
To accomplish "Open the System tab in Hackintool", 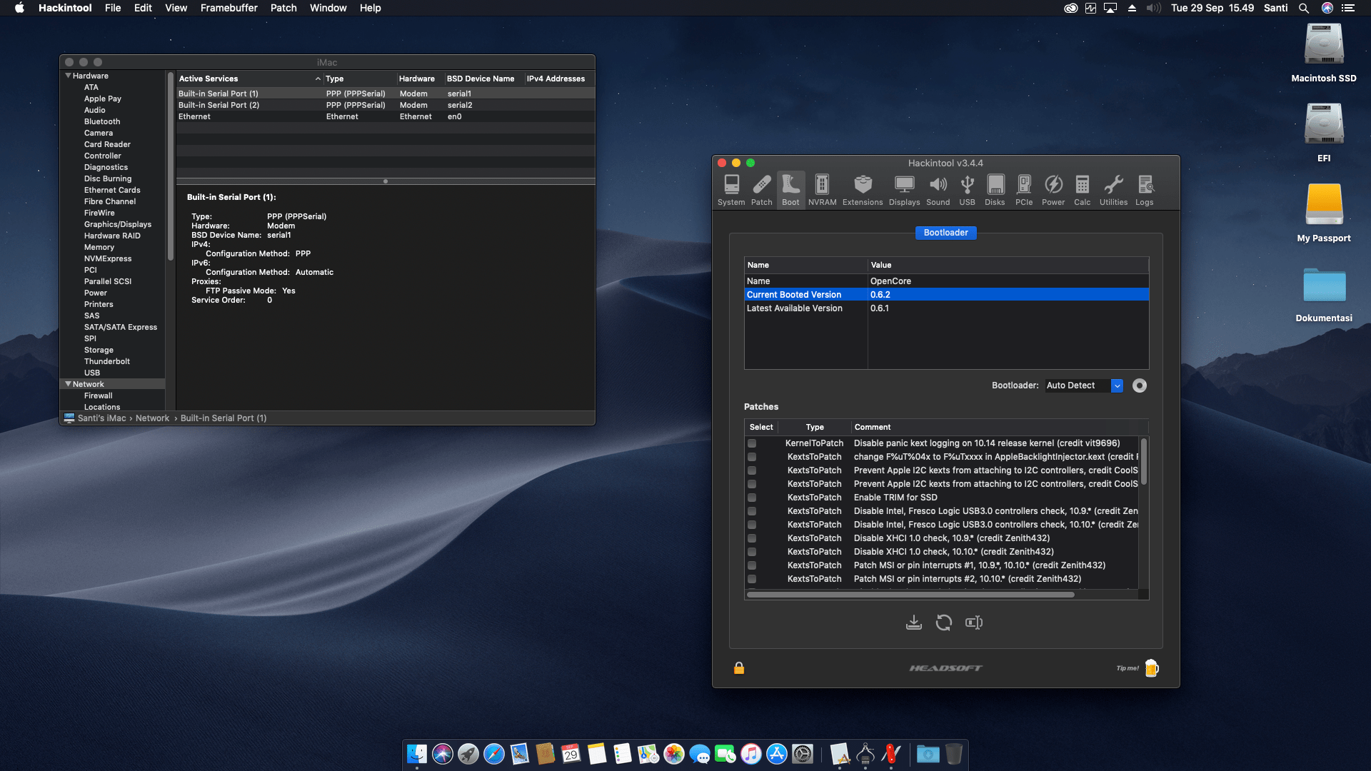I will pyautogui.click(x=730, y=189).
